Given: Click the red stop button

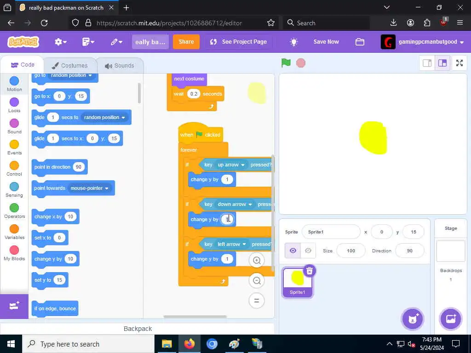Looking at the screenshot, I should (301, 63).
